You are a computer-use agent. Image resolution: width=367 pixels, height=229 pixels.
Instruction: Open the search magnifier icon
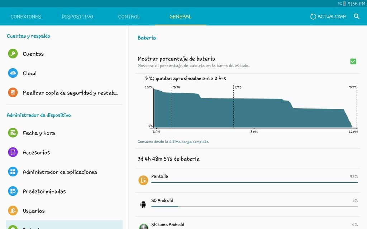(x=357, y=16)
